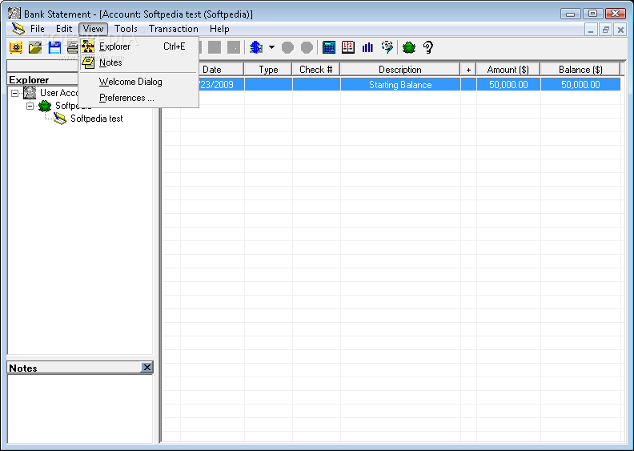
Task: Click the red and white ledger book icon
Action: 348,48
